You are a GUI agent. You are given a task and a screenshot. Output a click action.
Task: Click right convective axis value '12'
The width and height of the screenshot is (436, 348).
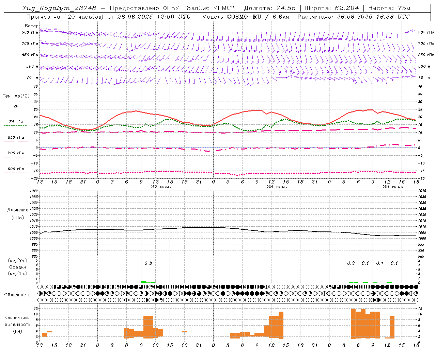tap(420, 308)
